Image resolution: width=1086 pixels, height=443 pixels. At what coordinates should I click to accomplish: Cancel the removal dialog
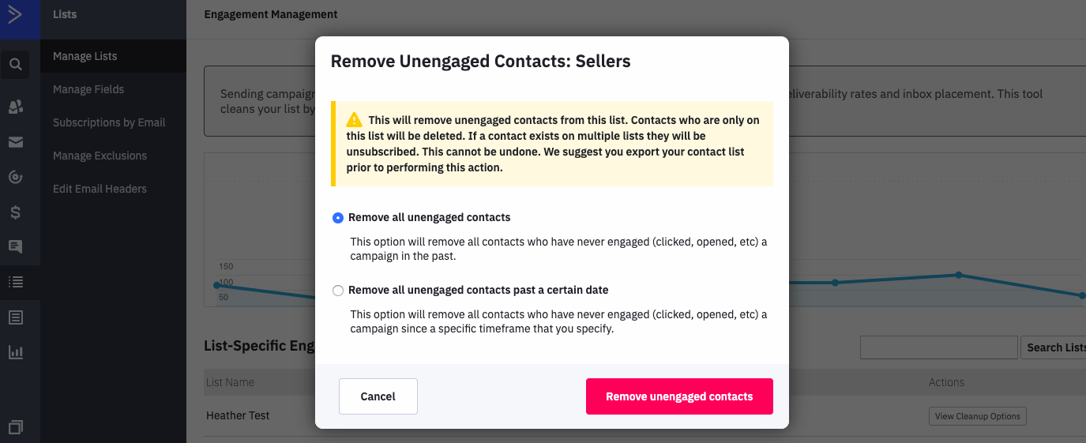coord(378,396)
